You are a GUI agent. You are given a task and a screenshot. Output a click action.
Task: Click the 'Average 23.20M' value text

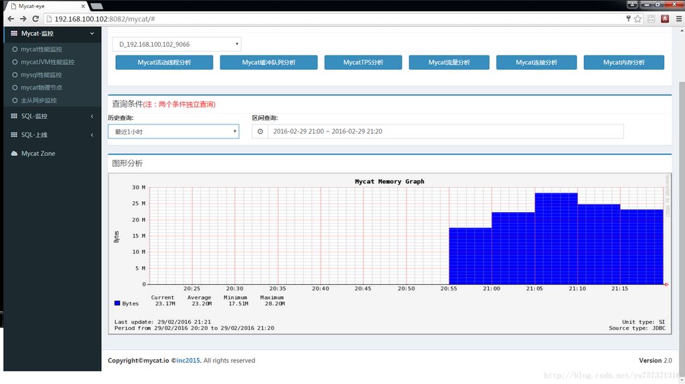200,300
